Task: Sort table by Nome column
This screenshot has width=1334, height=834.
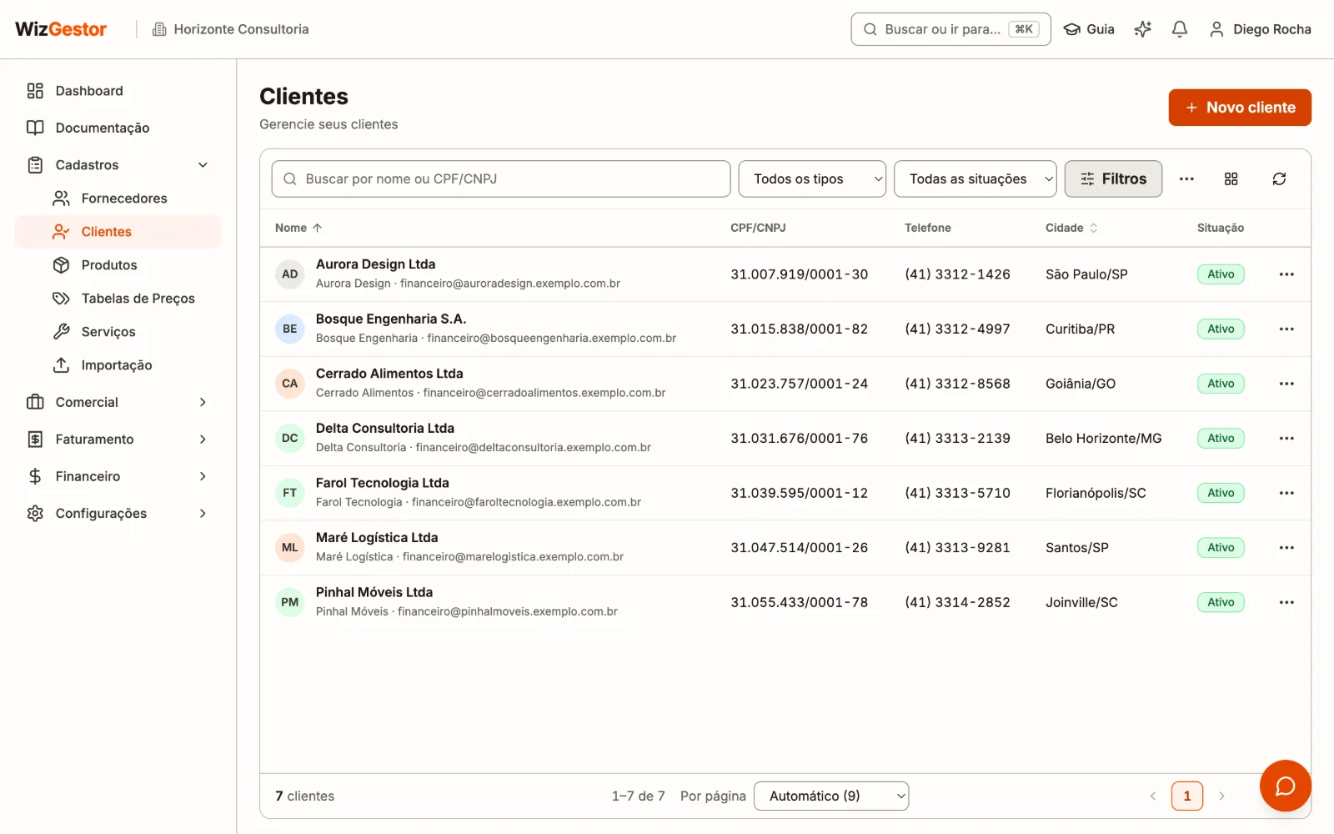Action: [x=298, y=228]
